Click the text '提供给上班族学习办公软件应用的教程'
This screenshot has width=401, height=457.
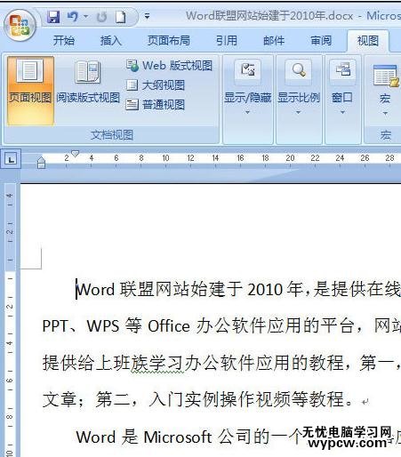click(x=193, y=363)
